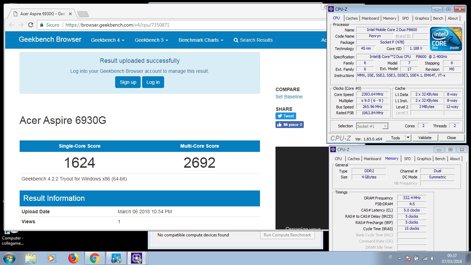Open Action Center flag in tray

(x=408, y=258)
